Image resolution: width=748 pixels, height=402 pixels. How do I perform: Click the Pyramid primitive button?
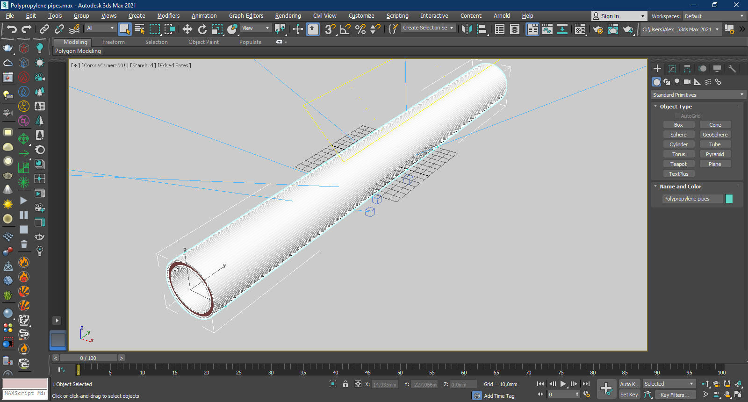click(715, 154)
